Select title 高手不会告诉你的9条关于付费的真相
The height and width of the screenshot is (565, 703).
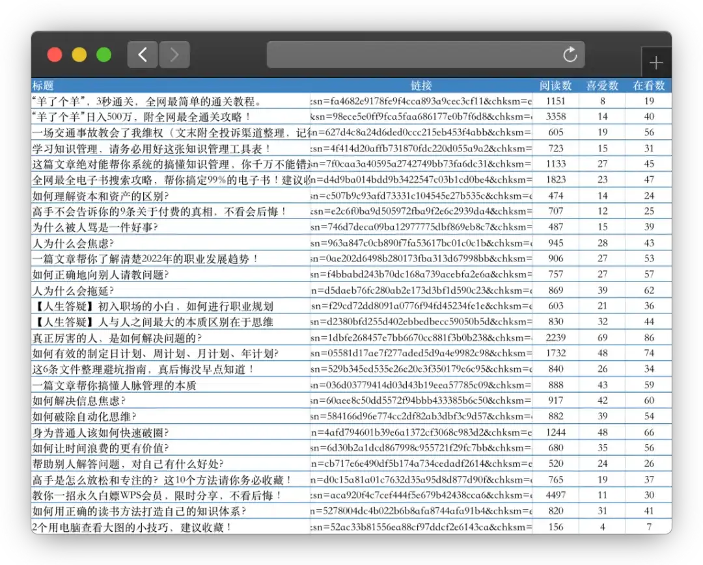(x=159, y=211)
